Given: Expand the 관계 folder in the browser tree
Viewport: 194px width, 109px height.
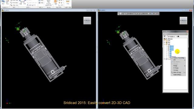Looking at the screenshot, I should pos(164,41).
